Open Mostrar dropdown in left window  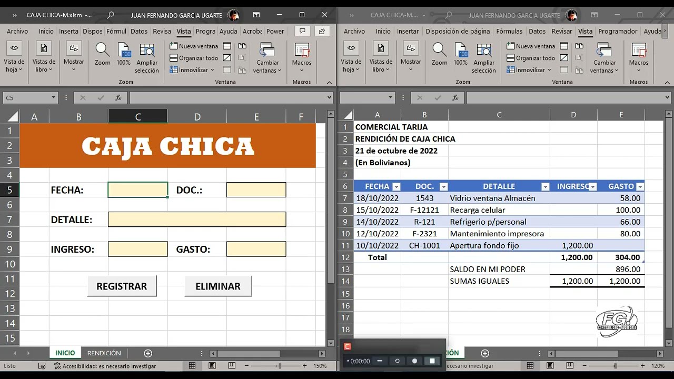pos(74,65)
